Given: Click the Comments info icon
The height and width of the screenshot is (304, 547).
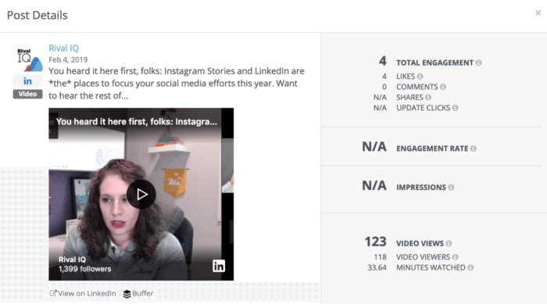Looking at the screenshot, I should [443, 87].
